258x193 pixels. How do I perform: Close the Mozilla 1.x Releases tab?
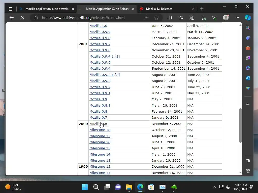pyautogui.click(x=193, y=9)
